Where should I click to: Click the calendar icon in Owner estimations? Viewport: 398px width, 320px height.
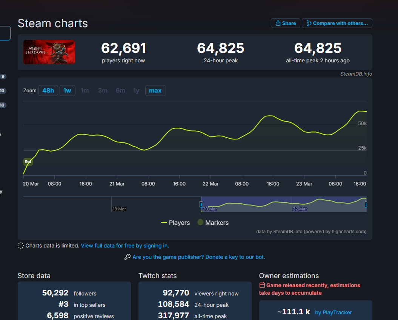point(262,285)
